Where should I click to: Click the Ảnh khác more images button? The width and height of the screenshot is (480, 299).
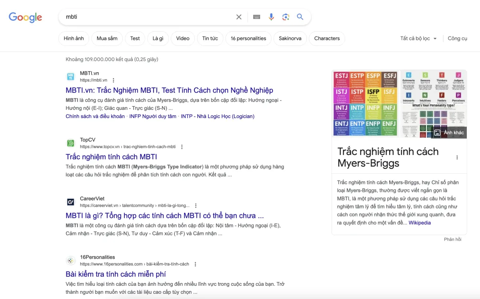click(x=449, y=133)
